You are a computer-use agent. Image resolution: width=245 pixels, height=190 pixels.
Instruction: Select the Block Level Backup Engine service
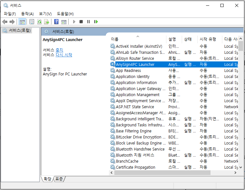pos(174,143)
